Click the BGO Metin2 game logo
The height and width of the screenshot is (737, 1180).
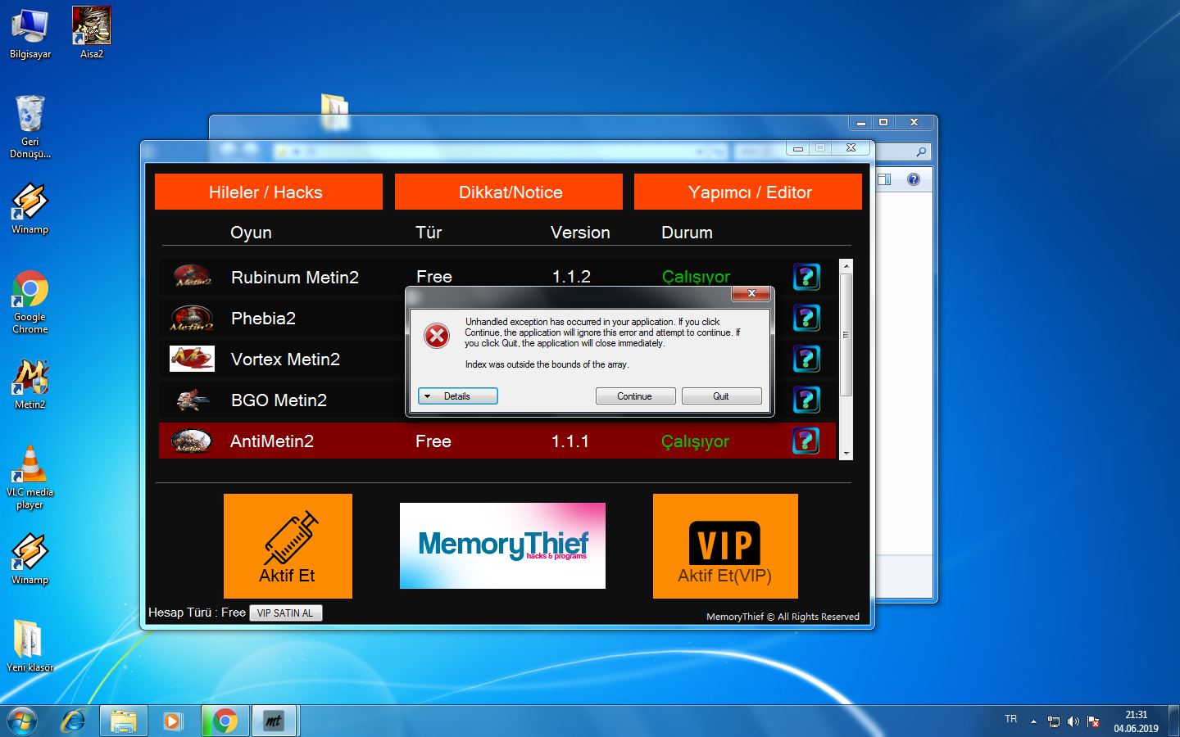193,400
